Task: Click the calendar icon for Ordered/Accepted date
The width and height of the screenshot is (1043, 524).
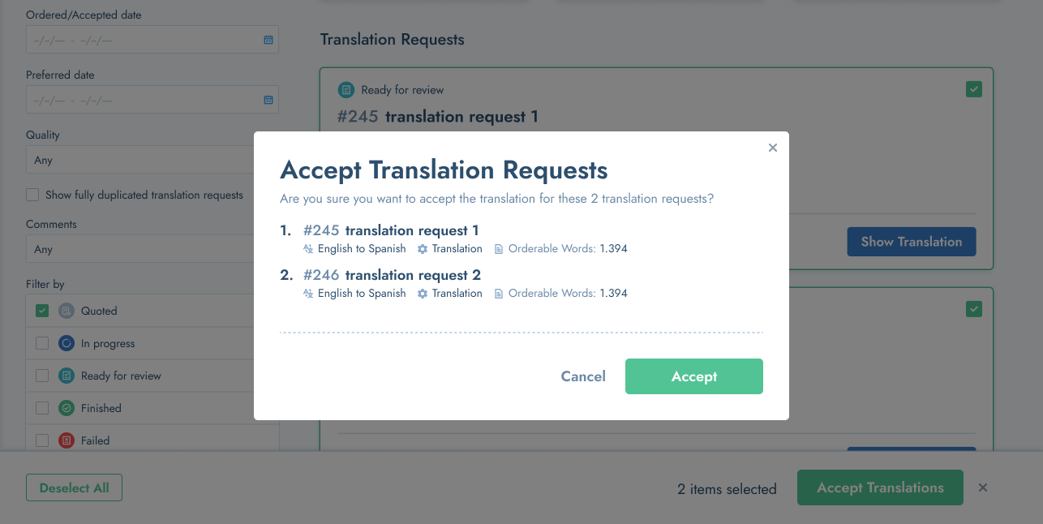Action: coord(268,40)
